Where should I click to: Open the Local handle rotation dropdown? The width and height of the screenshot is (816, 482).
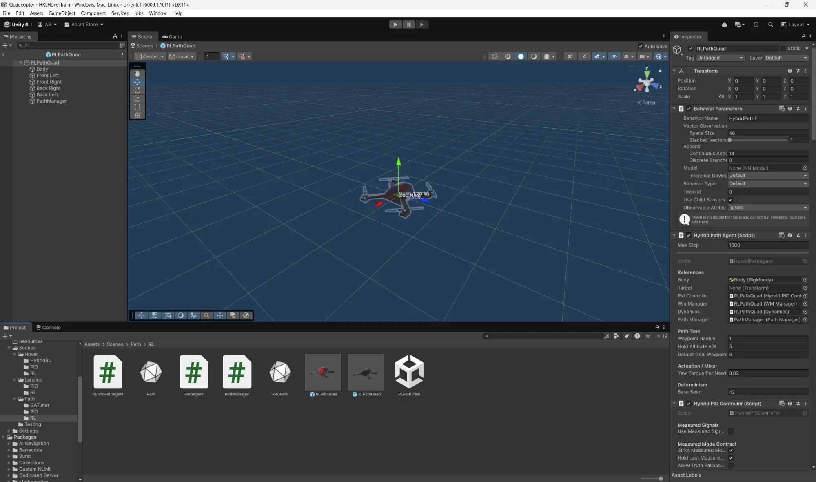(x=182, y=56)
